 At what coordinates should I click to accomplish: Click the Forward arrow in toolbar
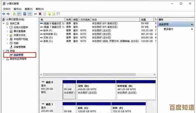coord(8,14)
